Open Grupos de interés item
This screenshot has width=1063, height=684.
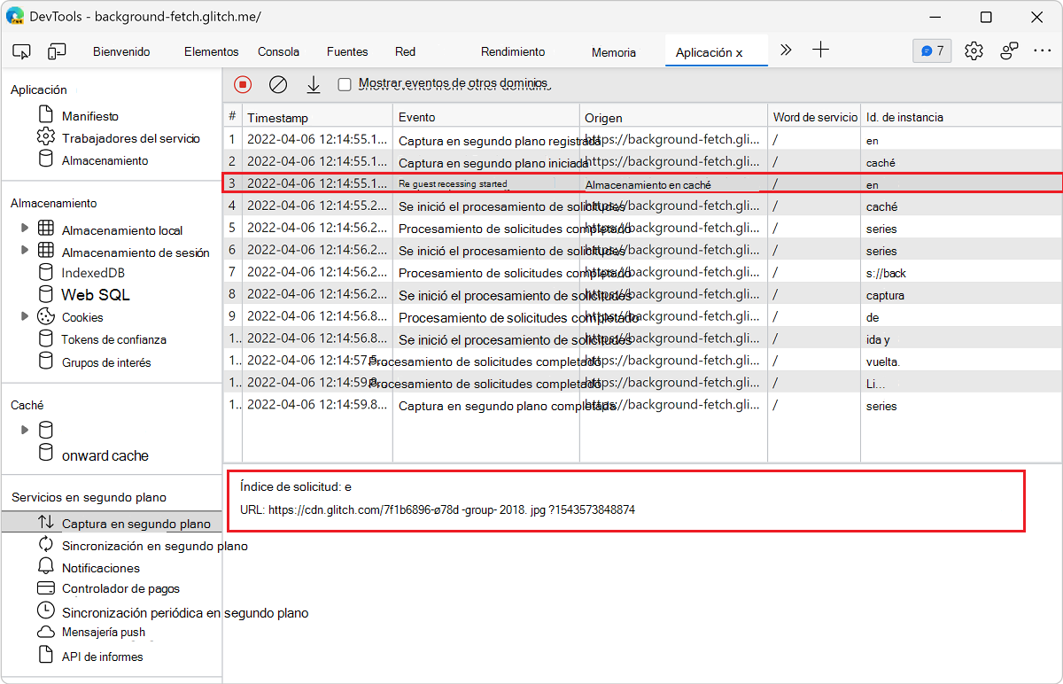tap(105, 362)
